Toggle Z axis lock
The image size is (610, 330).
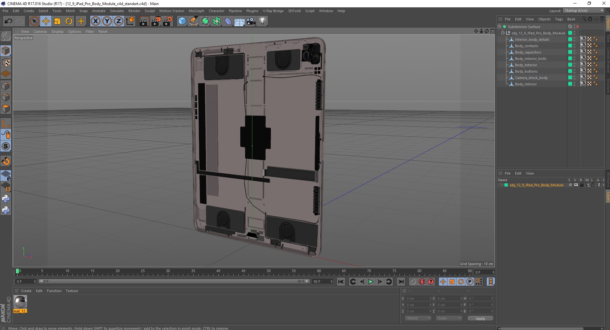click(119, 21)
